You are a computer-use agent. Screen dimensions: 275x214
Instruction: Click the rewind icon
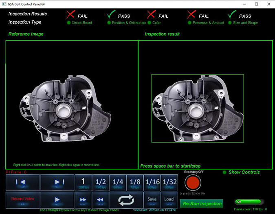pos(100,200)
